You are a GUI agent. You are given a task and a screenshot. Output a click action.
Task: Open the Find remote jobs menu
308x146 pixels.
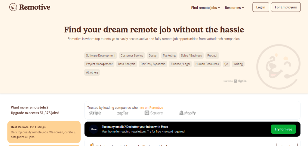point(206,8)
